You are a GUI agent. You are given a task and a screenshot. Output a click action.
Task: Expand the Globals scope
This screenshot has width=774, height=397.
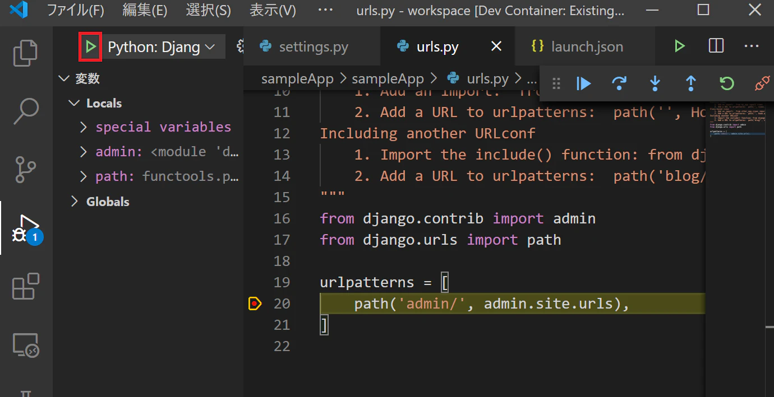(x=73, y=202)
